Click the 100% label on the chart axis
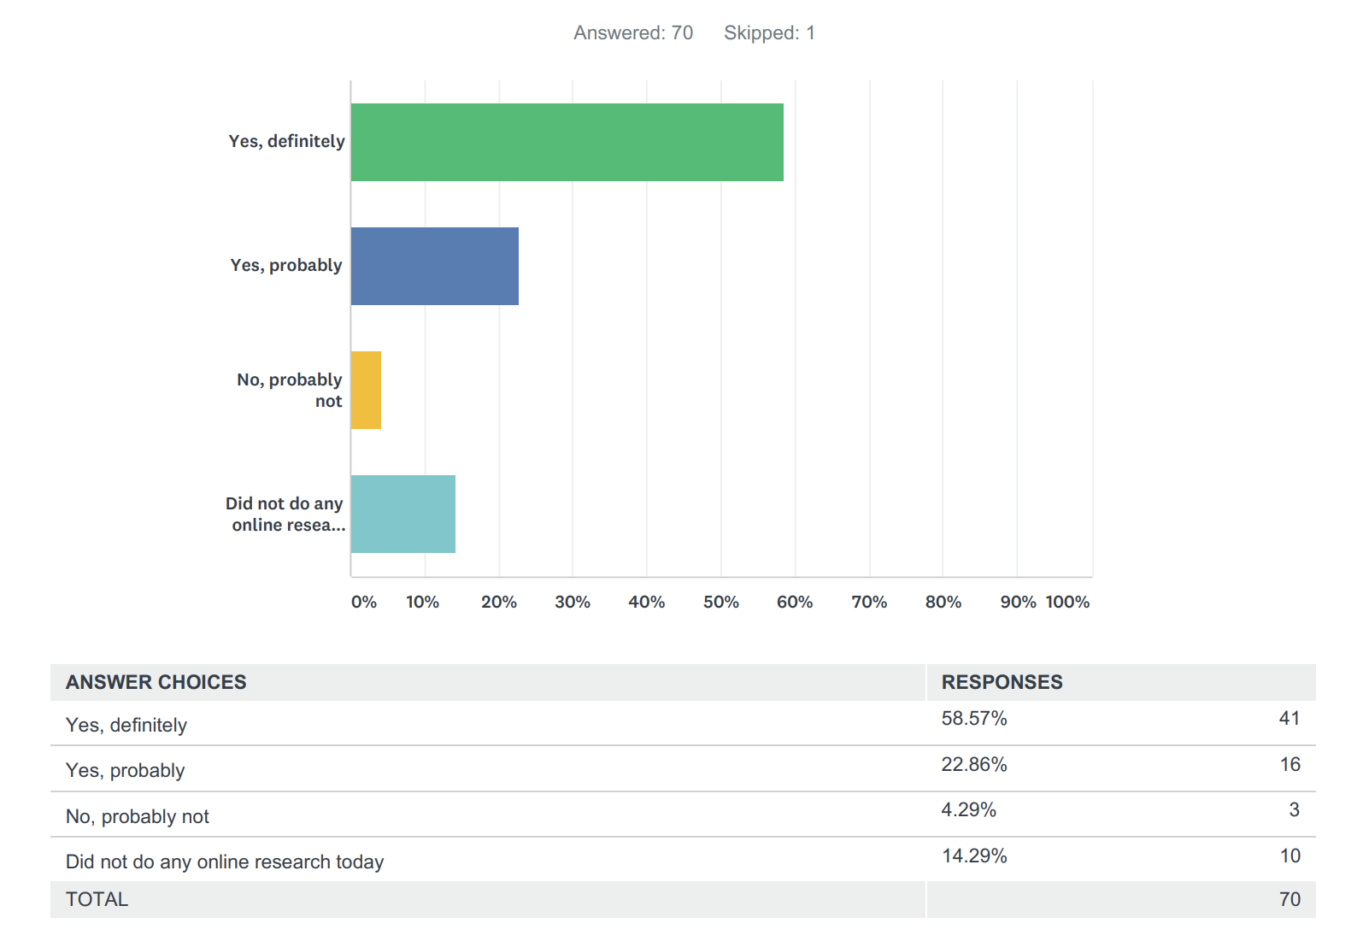The image size is (1369, 947). [x=1067, y=602]
